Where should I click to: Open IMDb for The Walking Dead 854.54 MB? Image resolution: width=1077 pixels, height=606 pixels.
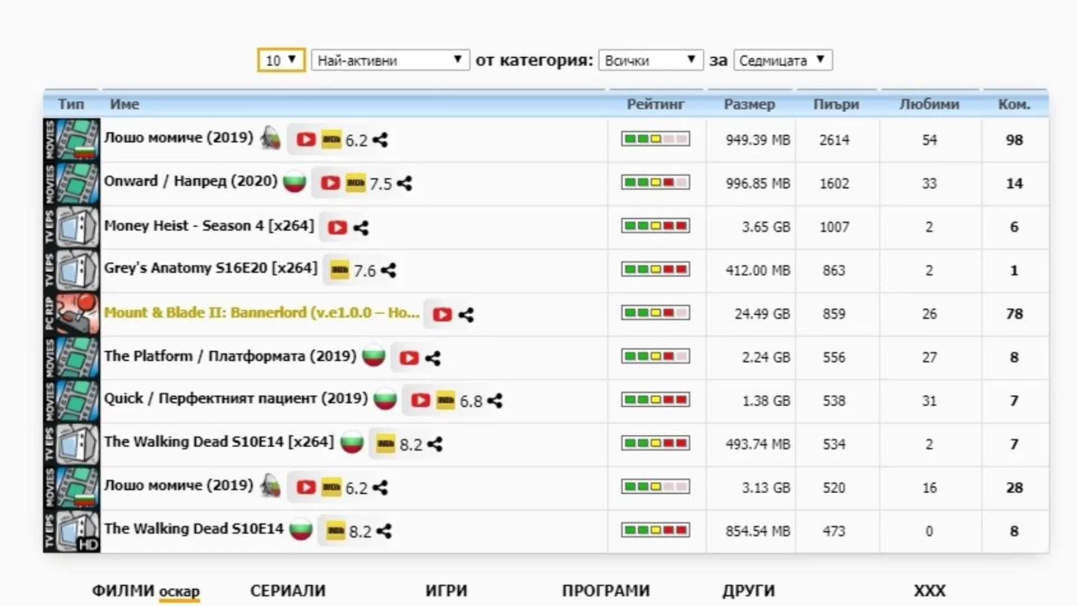(335, 531)
